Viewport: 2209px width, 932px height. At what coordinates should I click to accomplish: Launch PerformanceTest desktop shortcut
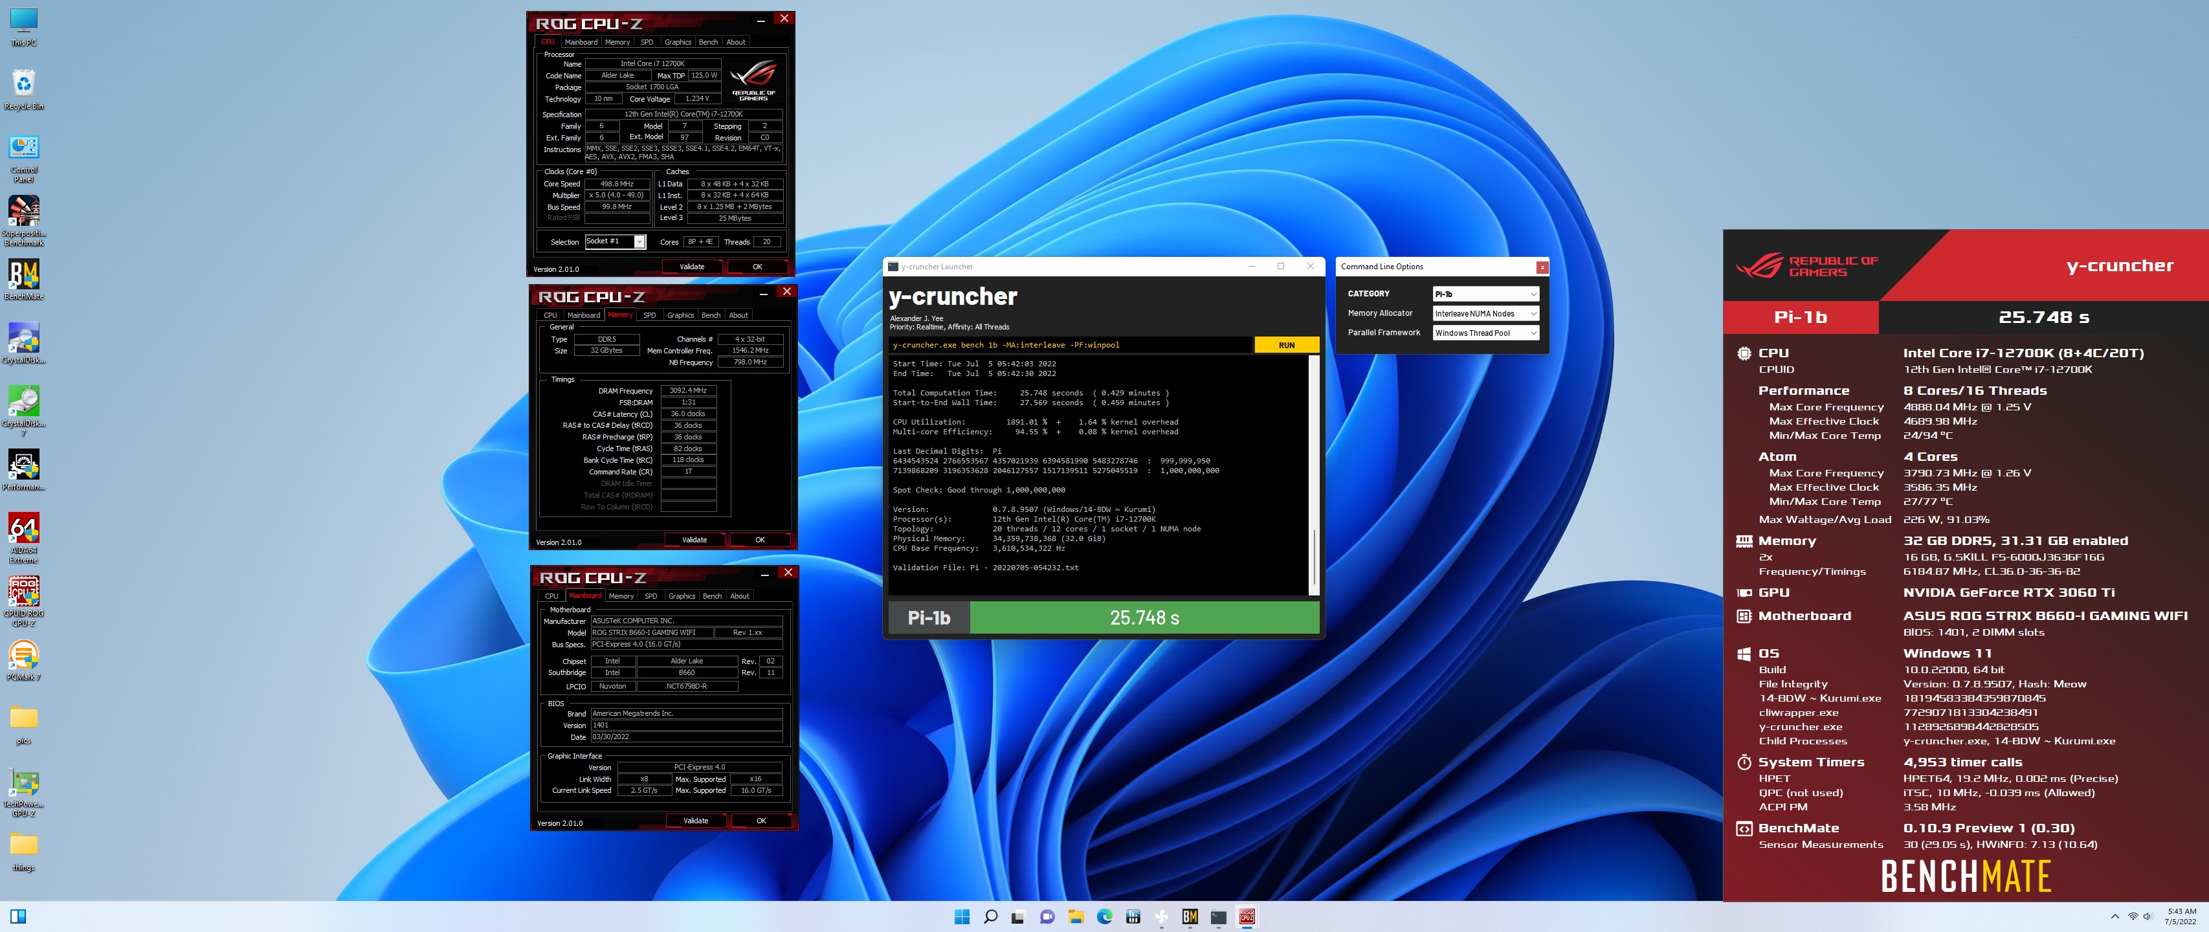point(23,471)
